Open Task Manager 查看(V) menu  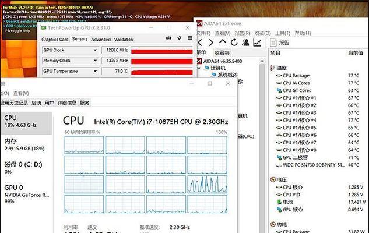[x=21, y=93]
